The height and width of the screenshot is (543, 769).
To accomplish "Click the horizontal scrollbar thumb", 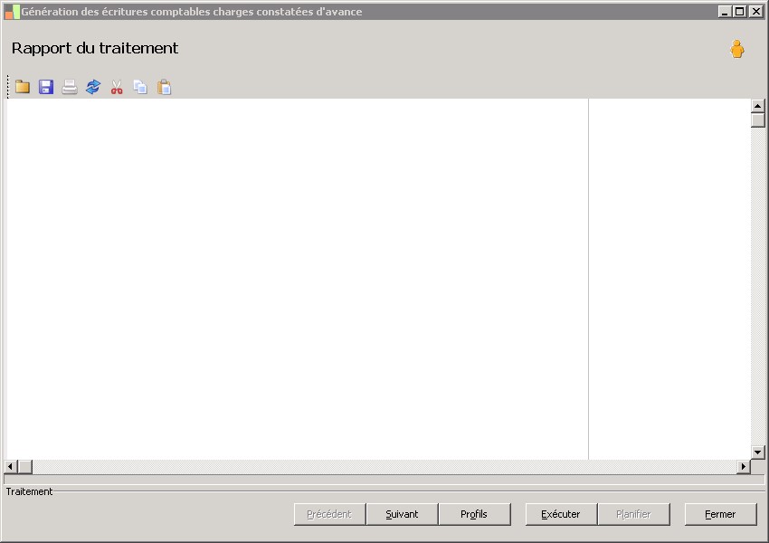I will click(x=25, y=466).
